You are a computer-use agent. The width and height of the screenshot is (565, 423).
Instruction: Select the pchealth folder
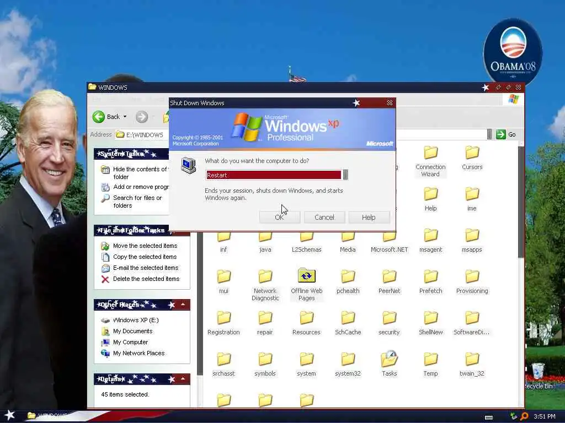coord(348,281)
